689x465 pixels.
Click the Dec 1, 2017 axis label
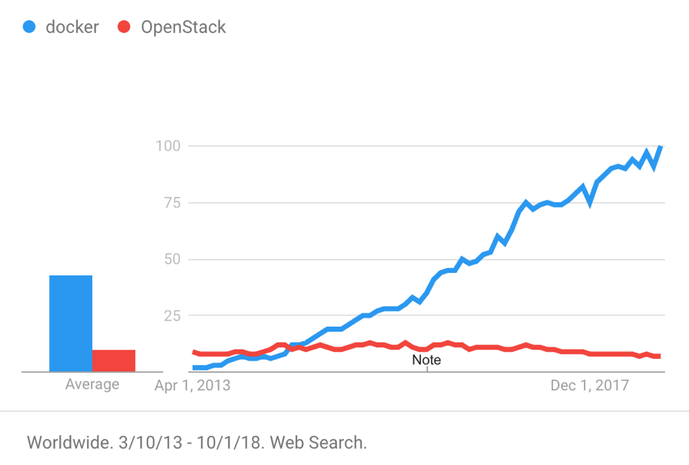tap(590, 385)
